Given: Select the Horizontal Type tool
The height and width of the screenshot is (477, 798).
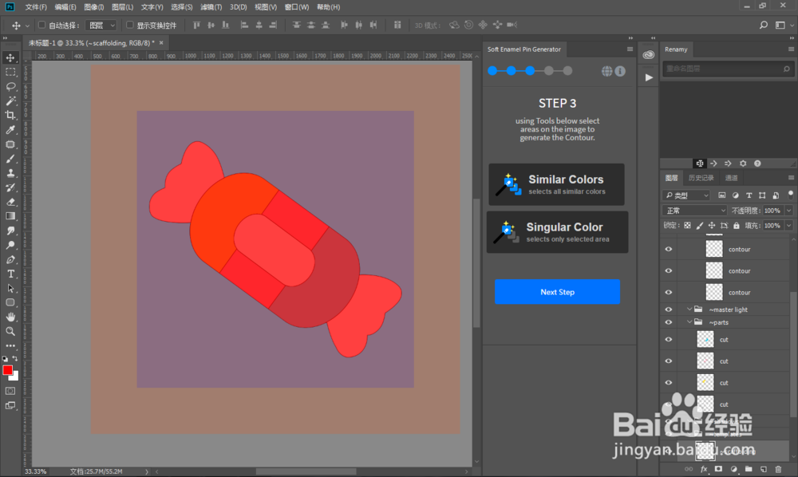Looking at the screenshot, I should (x=10, y=274).
